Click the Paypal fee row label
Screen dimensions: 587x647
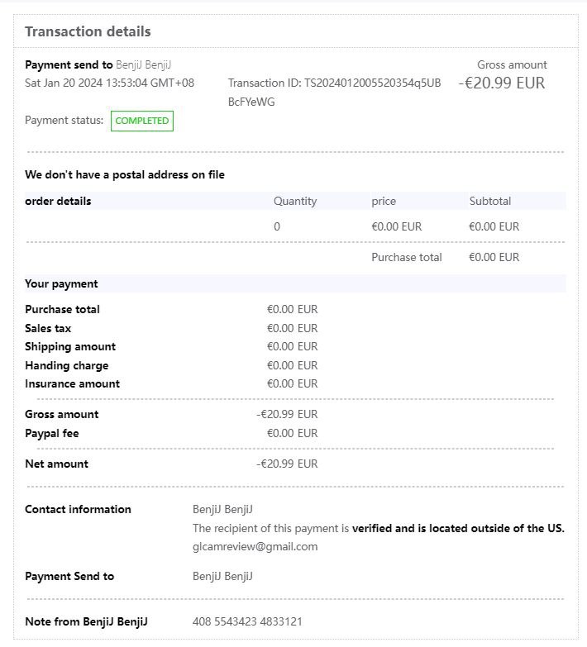pos(52,433)
